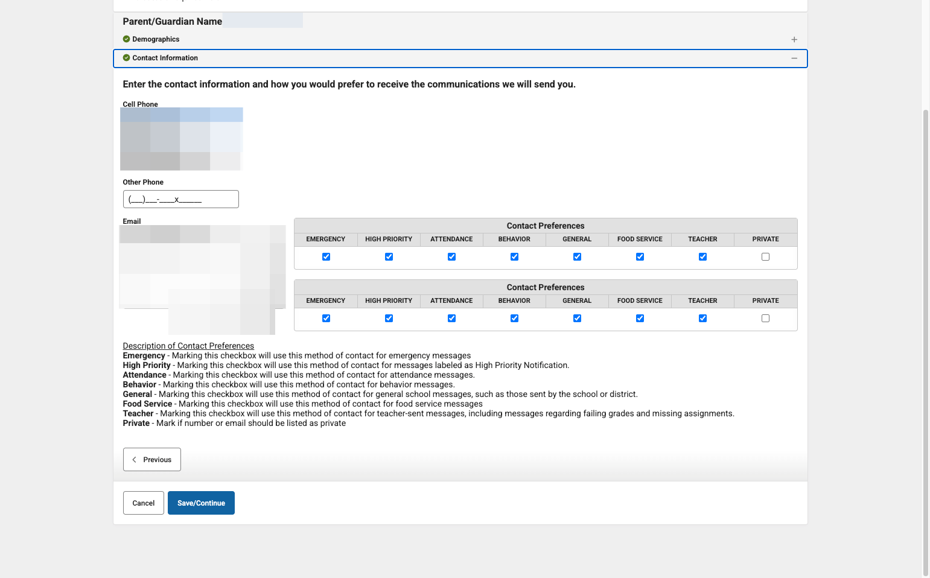Focus the Other Phone input field
930x578 pixels.
pyautogui.click(x=181, y=199)
